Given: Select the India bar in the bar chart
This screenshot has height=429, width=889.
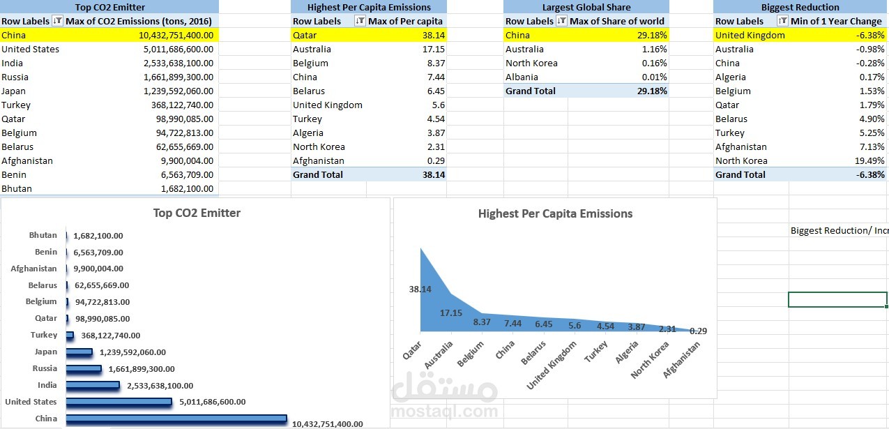Looking at the screenshot, I should pos(93,385).
